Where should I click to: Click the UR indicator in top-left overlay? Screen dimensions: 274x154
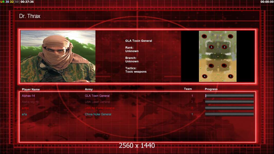[3, 2]
